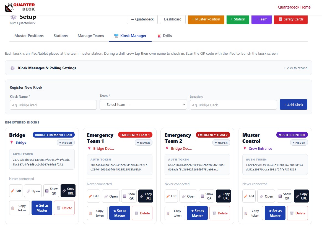Open the Emergency Team 2 kiosk

tap(188, 196)
